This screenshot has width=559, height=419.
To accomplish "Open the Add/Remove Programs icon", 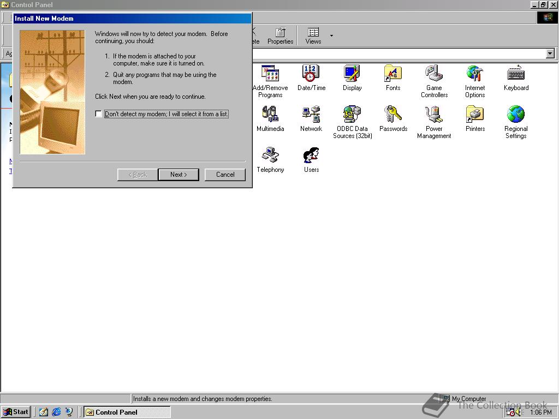I will click(270, 81).
